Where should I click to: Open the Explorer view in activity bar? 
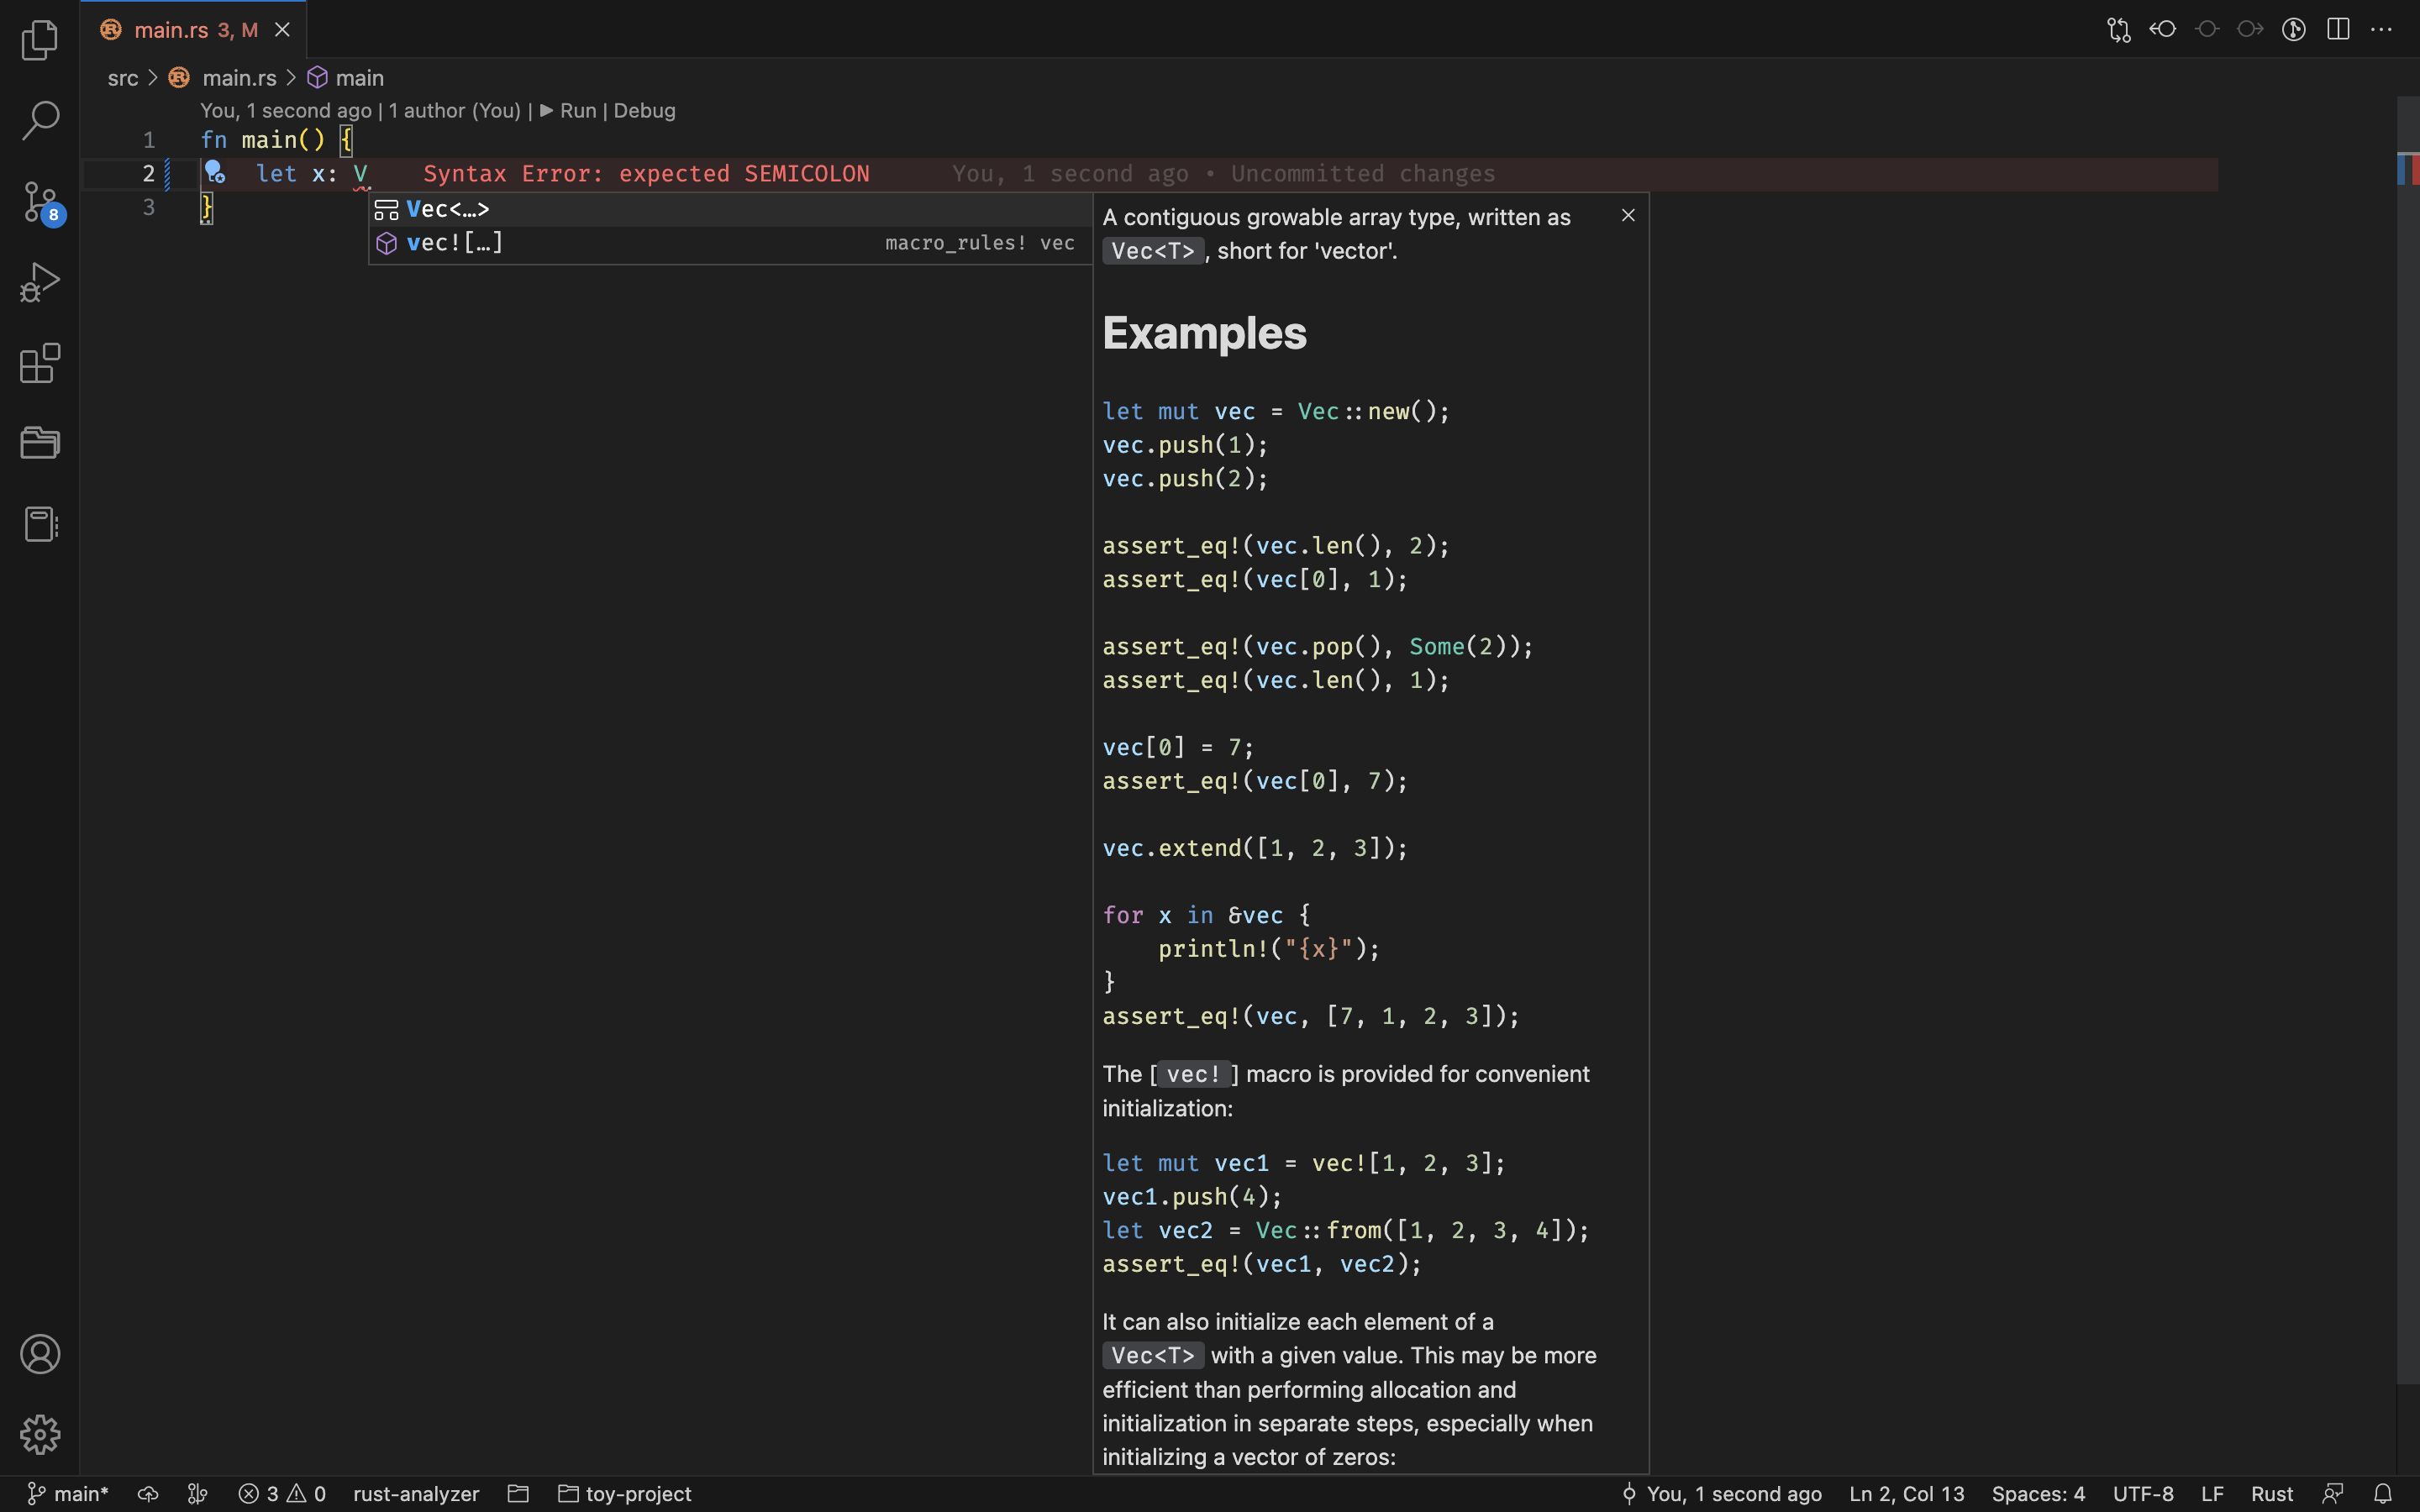click(x=40, y=40)
